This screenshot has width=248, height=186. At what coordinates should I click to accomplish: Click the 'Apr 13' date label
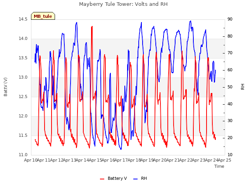pyautogui.click(x=69, y=160)
